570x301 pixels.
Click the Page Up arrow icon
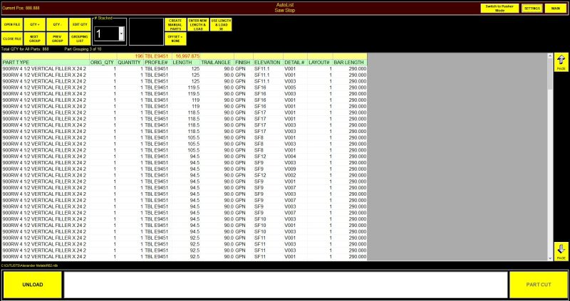click(561, 62)
